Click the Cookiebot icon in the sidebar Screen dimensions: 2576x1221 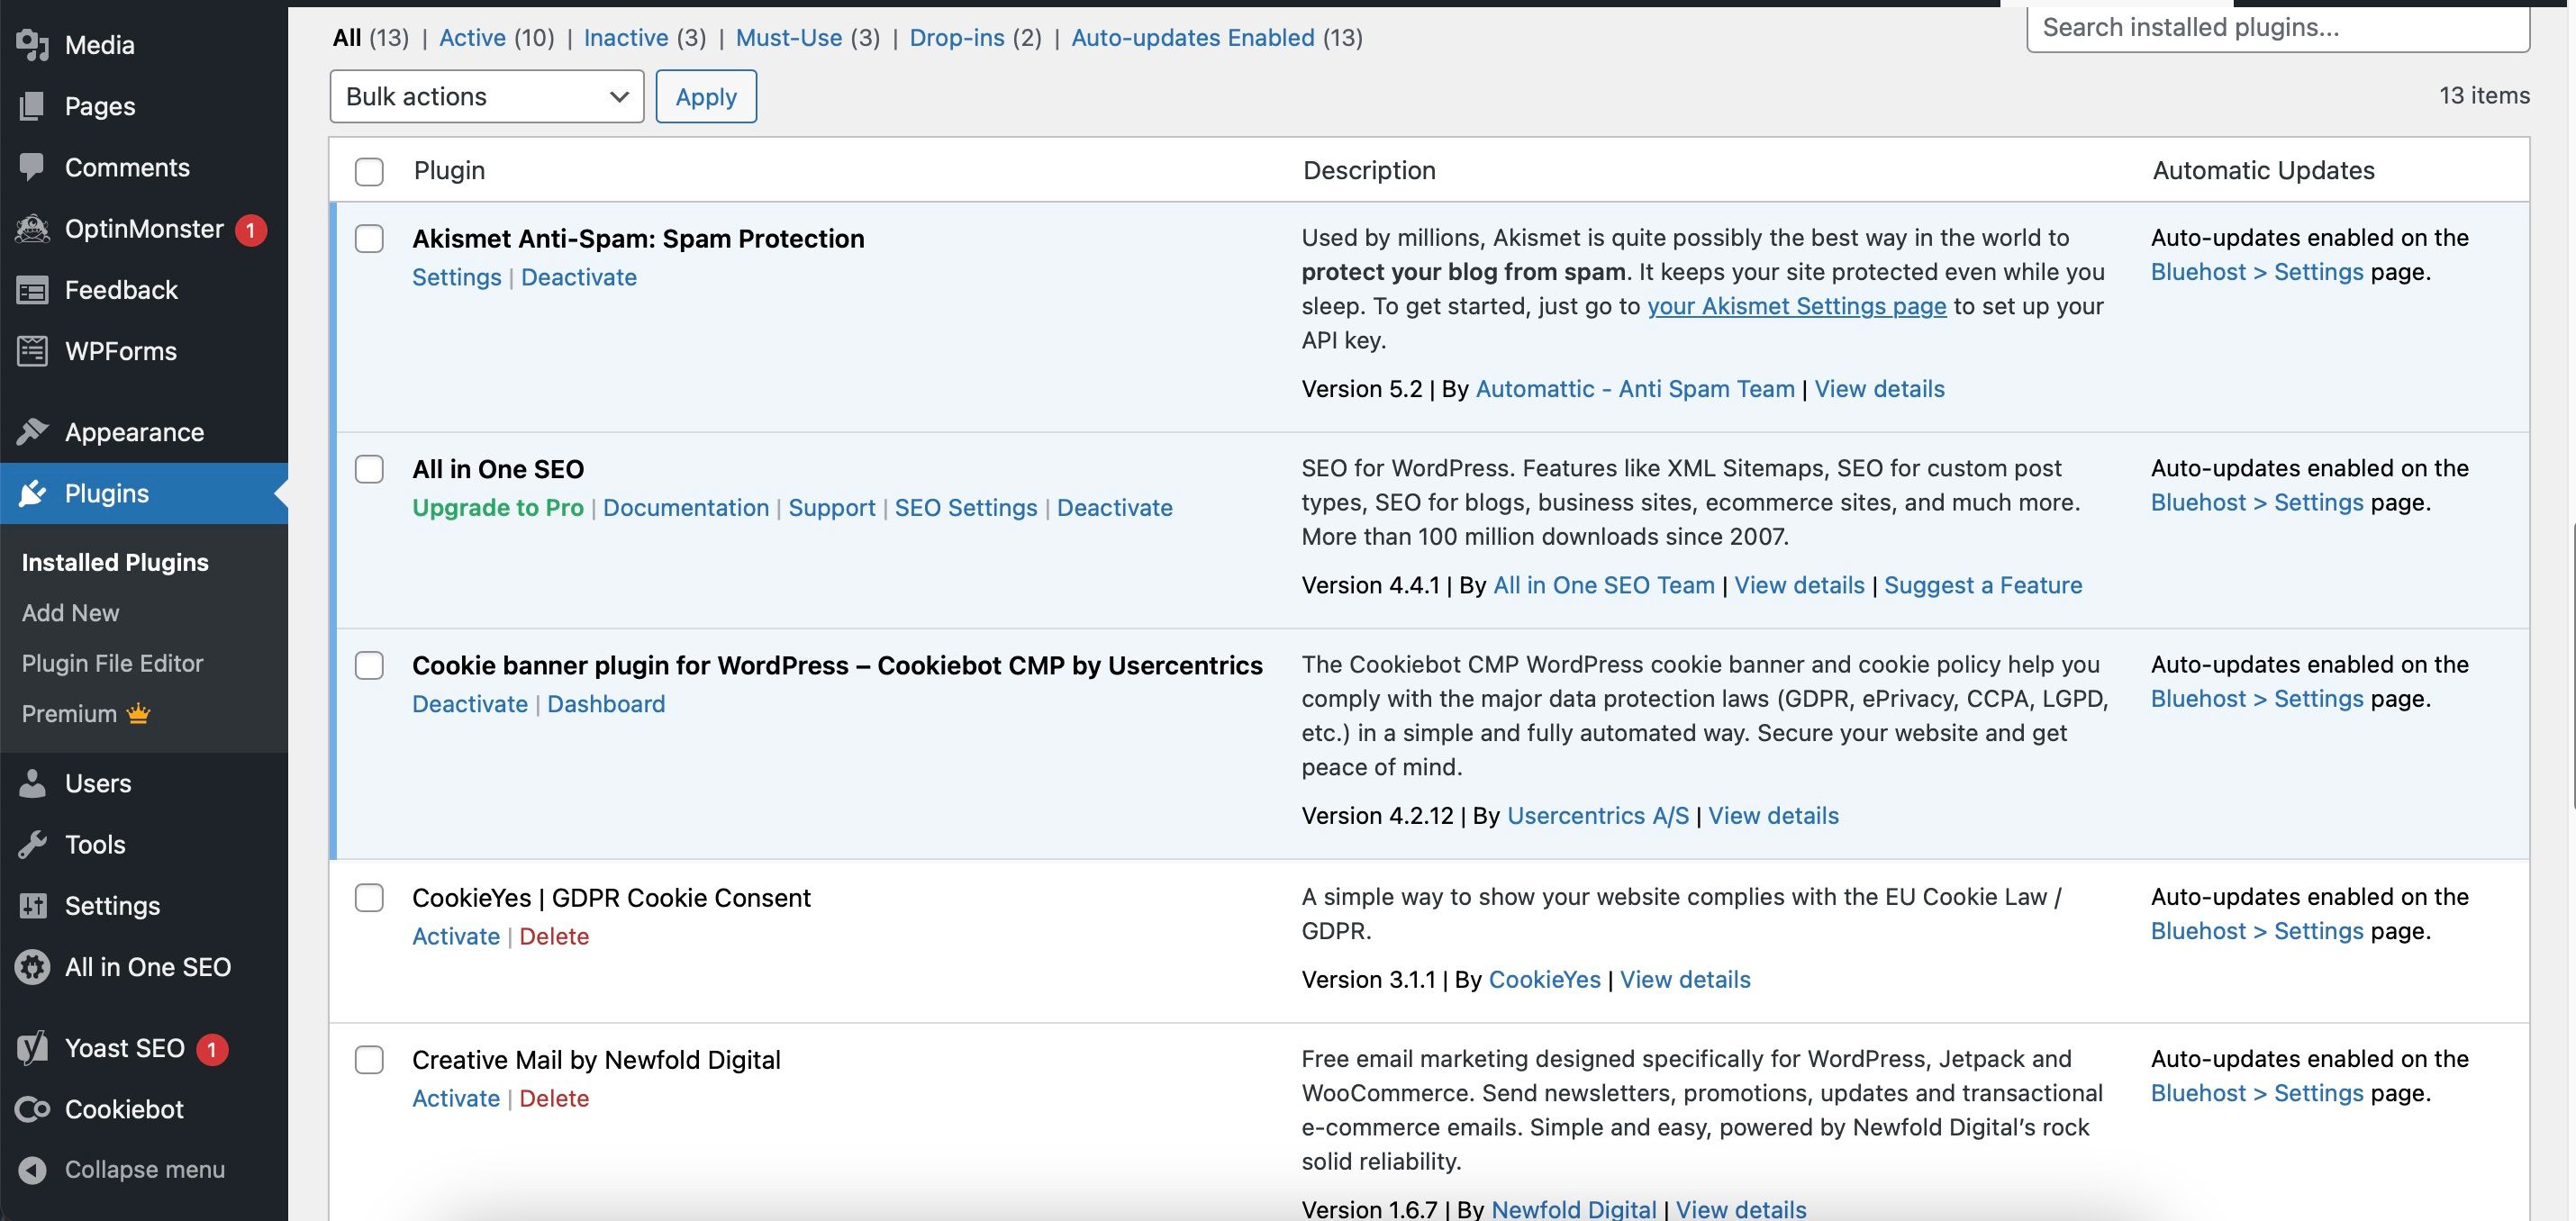click(32, 1109)
